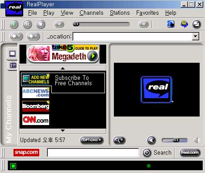Open the Bloomberg channel
Viewport: 205px width, 173px height.
tap(36, 106)
